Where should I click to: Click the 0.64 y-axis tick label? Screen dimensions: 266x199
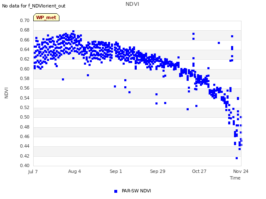[x=25, y=49]
